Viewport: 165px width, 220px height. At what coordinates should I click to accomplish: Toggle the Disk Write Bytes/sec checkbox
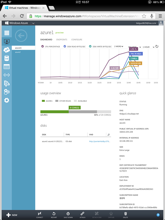pos(90,46)
